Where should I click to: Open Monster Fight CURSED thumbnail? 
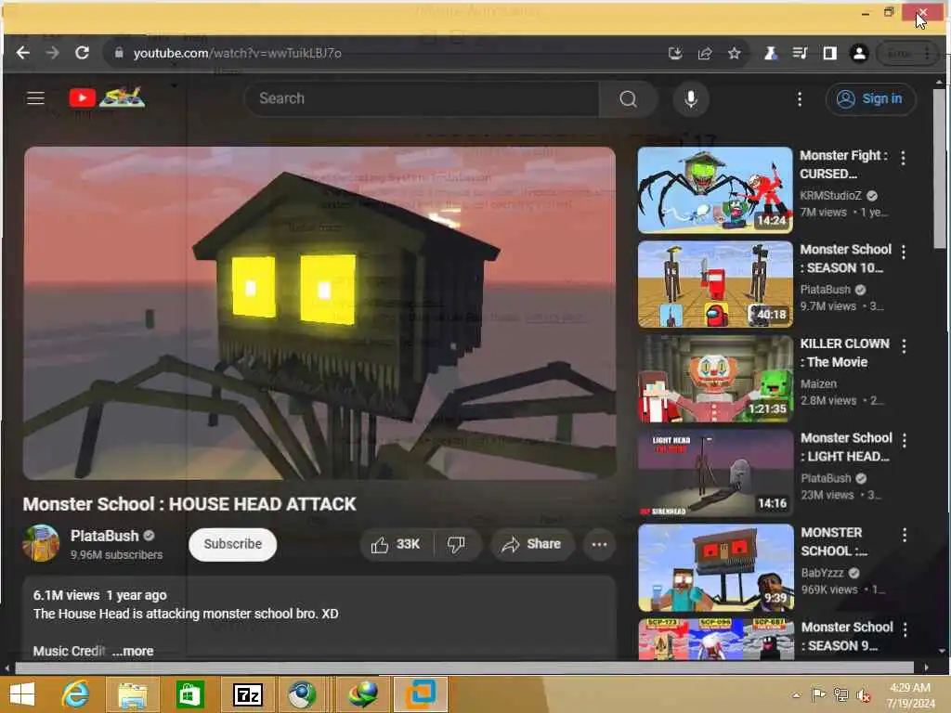click(x=715, y=189)
